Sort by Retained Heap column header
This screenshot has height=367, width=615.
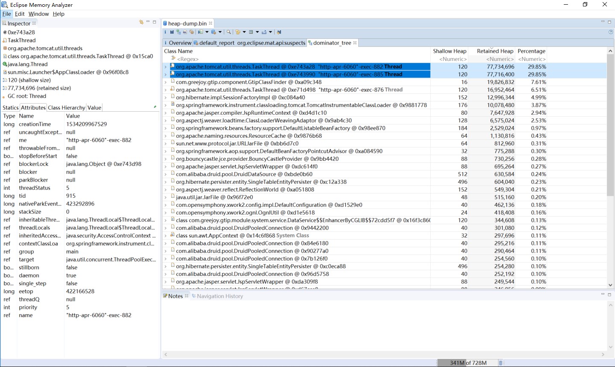[492, 51]
